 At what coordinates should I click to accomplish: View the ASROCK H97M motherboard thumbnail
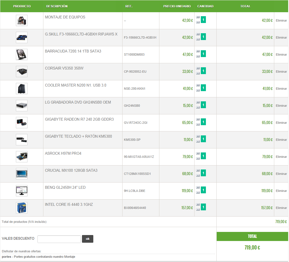22,157
